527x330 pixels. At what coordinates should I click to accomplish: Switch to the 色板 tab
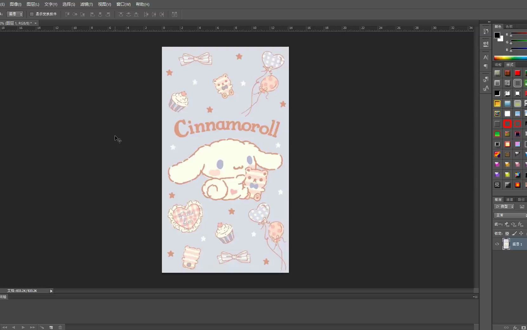pos(509,26)
